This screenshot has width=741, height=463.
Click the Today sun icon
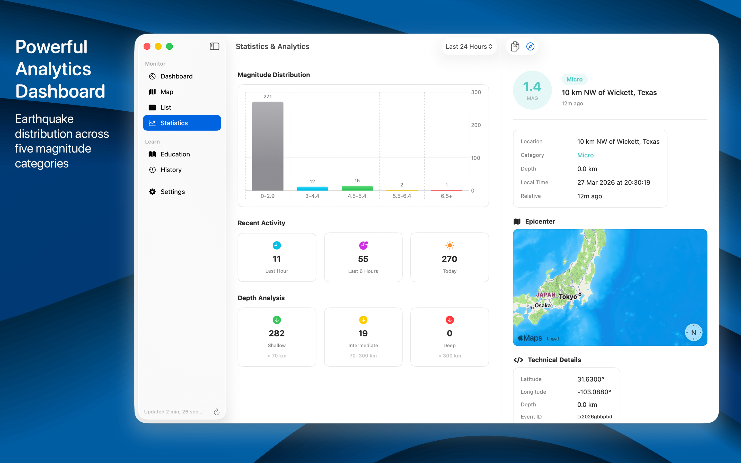[x=449, y=245]
